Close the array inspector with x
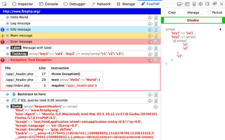Screen dimensions: 225x140 tap(220, 29)
